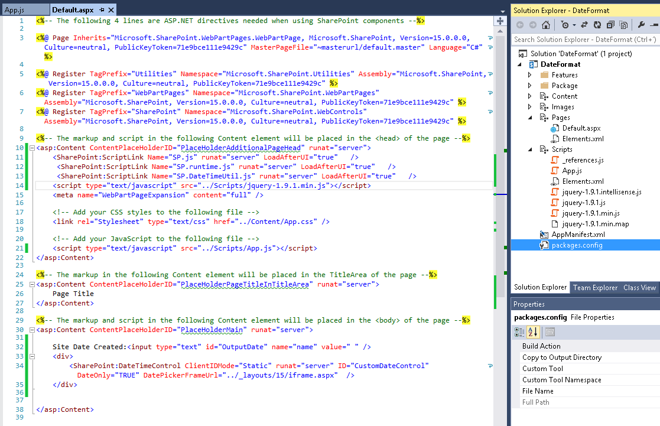This screenshot has width=660, height=426.
Task: Click the Features folder icon
Action: (x=544, y=74)
